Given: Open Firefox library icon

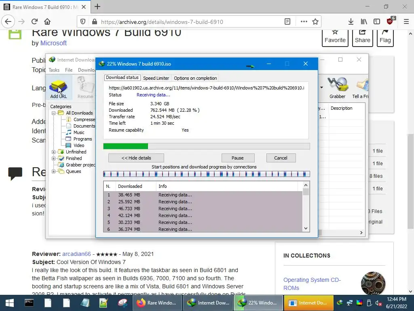Looking at the screenshot, I should click(364, 21).
